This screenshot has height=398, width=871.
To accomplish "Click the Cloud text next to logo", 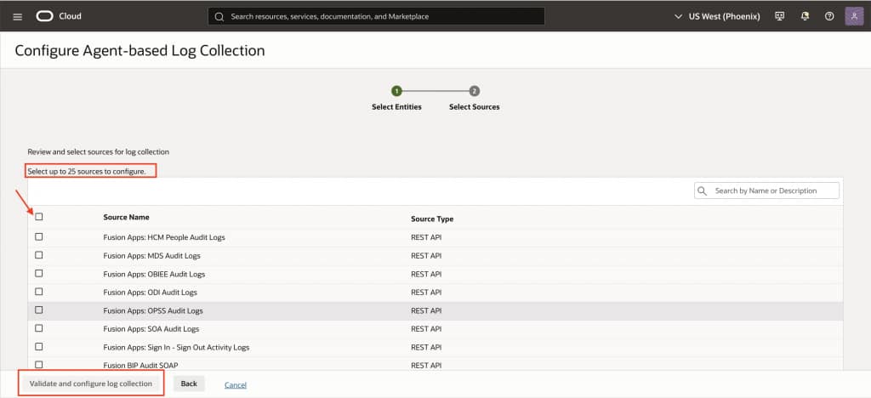I will (71, 16).
